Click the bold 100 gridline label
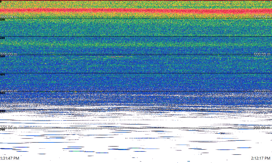The height and width of the screenshot is (163, 272). 3,20
